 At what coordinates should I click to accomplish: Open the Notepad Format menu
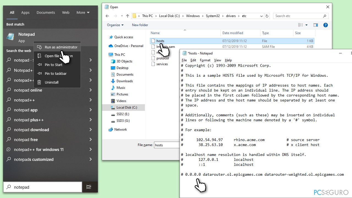205,60
